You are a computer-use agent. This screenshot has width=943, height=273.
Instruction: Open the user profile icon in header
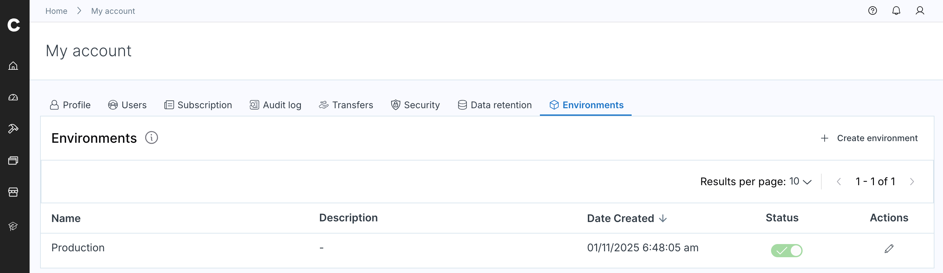click(920, 11)
